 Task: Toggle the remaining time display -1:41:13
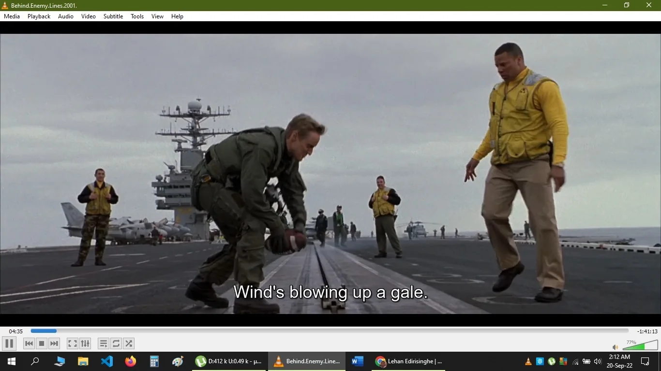[647, 331]
